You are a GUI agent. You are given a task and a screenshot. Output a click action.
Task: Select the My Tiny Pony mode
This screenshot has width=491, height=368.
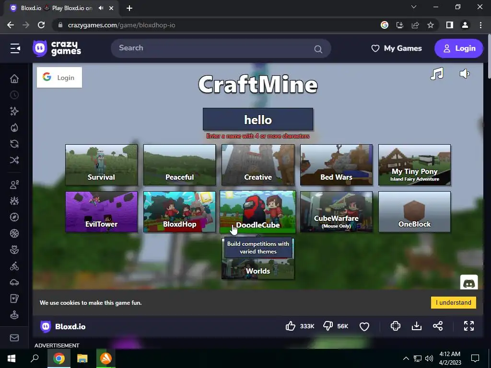point(415,165)
